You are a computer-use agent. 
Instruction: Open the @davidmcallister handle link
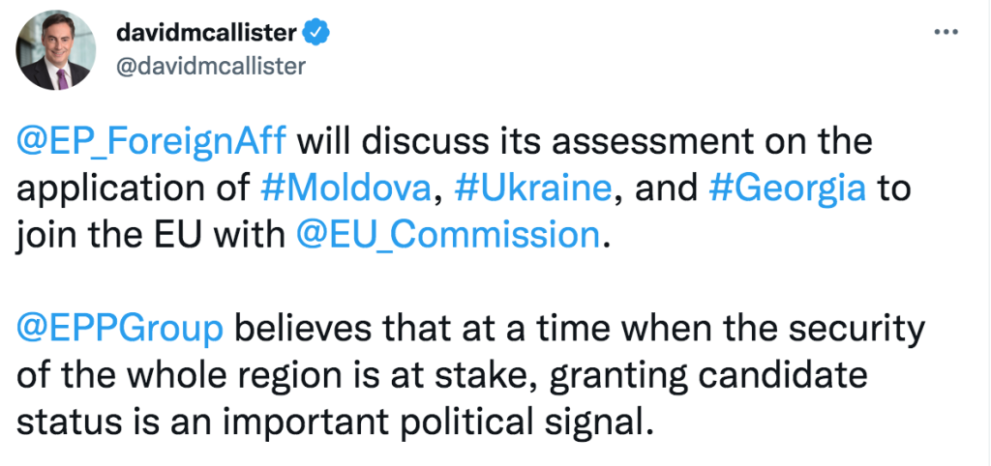(210, 66)
